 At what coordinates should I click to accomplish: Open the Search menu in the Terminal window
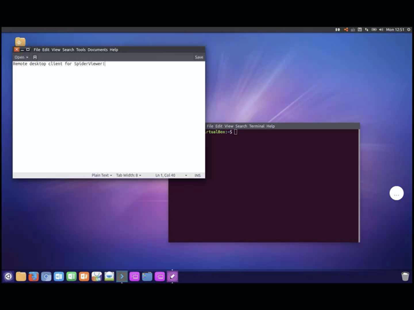241,126
